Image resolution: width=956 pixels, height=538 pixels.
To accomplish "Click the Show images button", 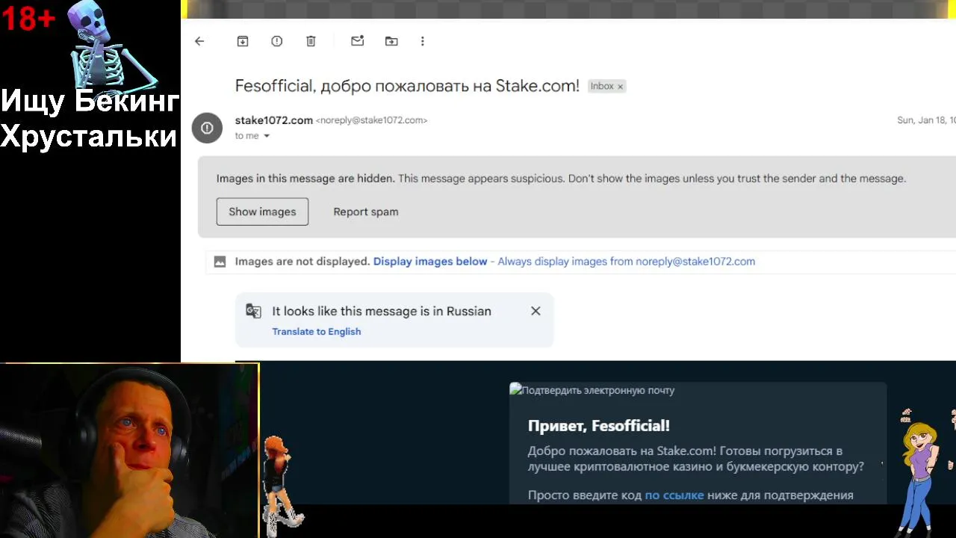I will click(x=262, y=211).
